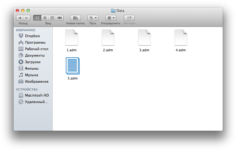Switch to list view

[45, 18]
